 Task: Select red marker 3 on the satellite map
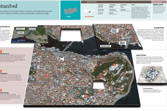48,75
